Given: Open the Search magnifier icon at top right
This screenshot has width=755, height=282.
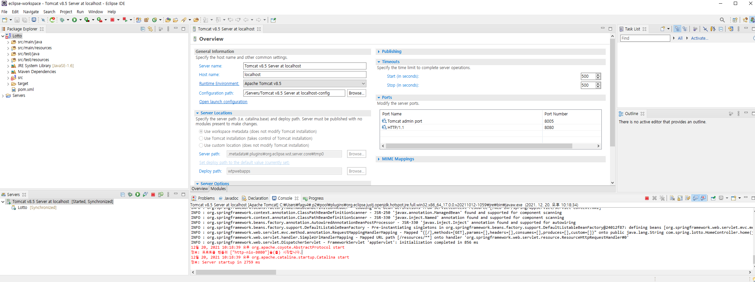Looking at the screenshot, I should coord(722,20).
